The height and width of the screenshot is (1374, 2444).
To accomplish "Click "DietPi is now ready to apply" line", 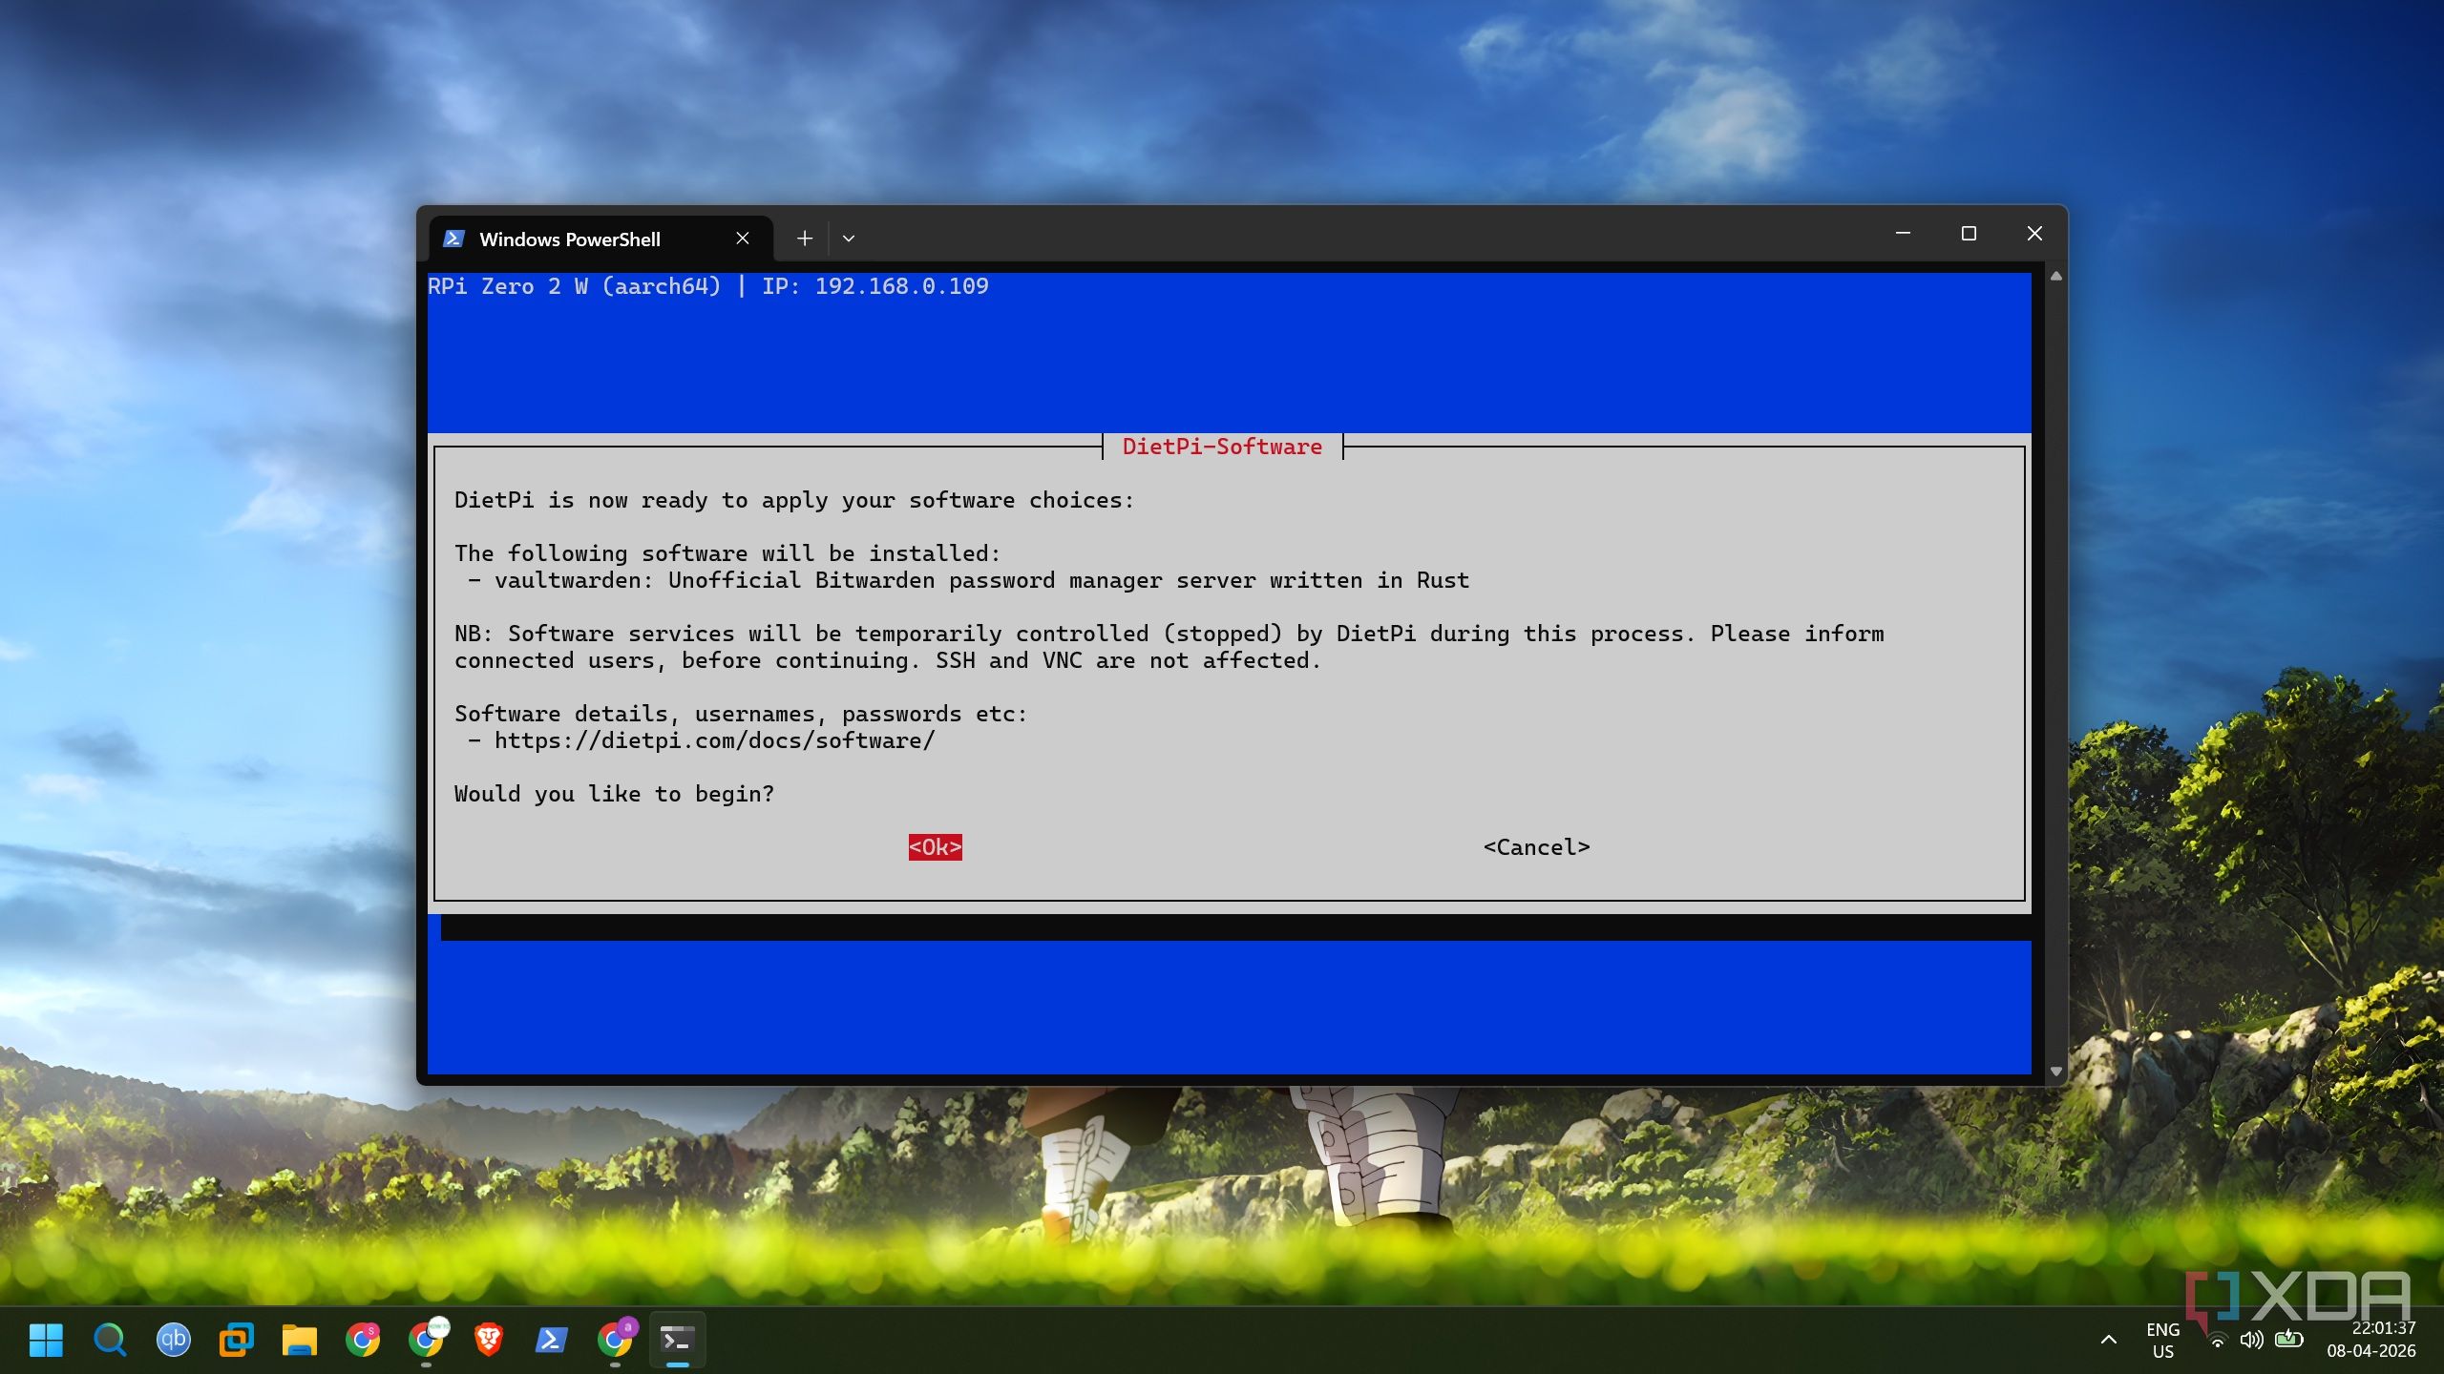I will (x=794, y=500).
